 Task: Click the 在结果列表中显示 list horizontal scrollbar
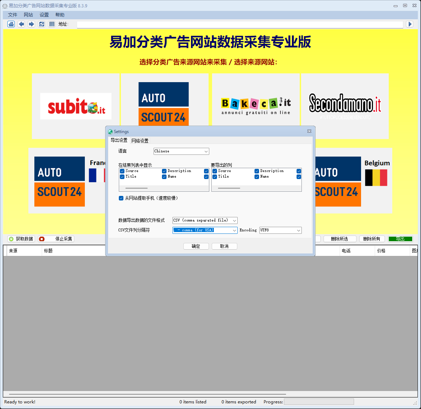coord(136,188)
